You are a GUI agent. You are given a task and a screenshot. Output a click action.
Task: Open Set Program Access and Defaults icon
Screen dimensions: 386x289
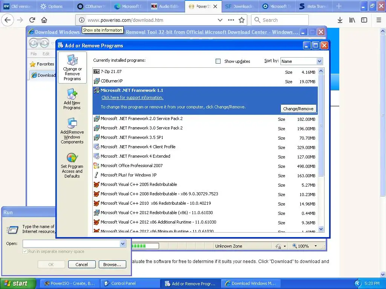tap(72, 158)
